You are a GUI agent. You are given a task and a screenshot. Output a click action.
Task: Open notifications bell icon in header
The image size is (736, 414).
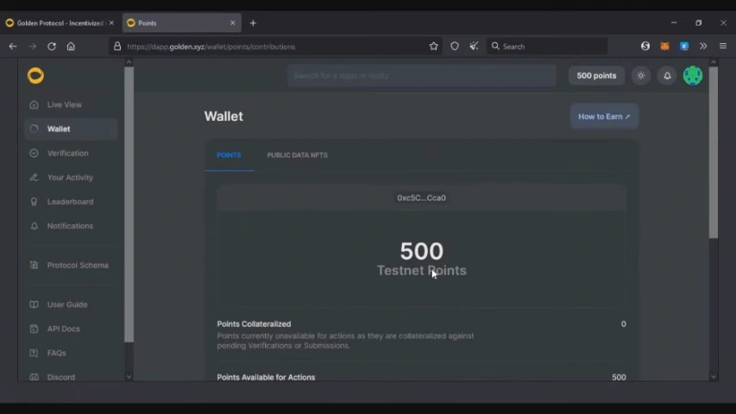click(667, 76)
